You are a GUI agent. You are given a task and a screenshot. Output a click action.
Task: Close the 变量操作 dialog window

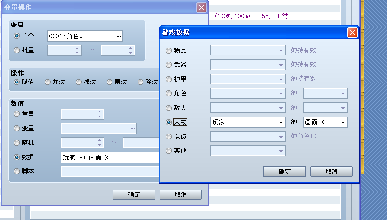coord(201,8)
